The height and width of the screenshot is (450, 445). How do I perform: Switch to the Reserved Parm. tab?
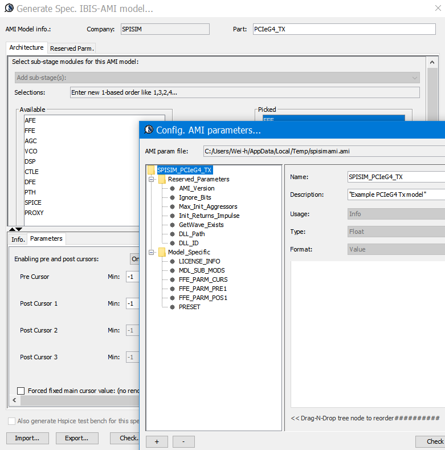click(x=72, y=48)
